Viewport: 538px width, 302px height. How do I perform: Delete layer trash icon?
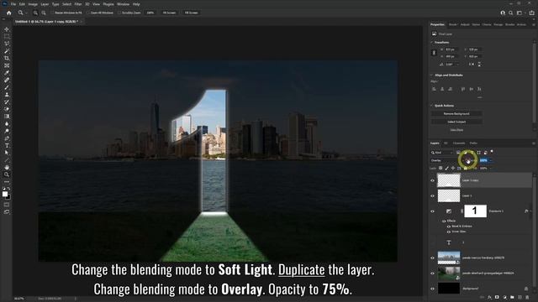pos(527,298)
